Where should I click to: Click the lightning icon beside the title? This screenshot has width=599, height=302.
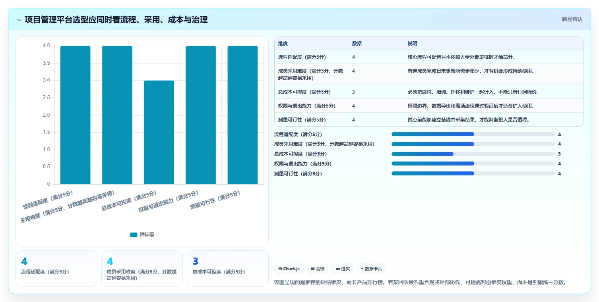pos(19,20)
